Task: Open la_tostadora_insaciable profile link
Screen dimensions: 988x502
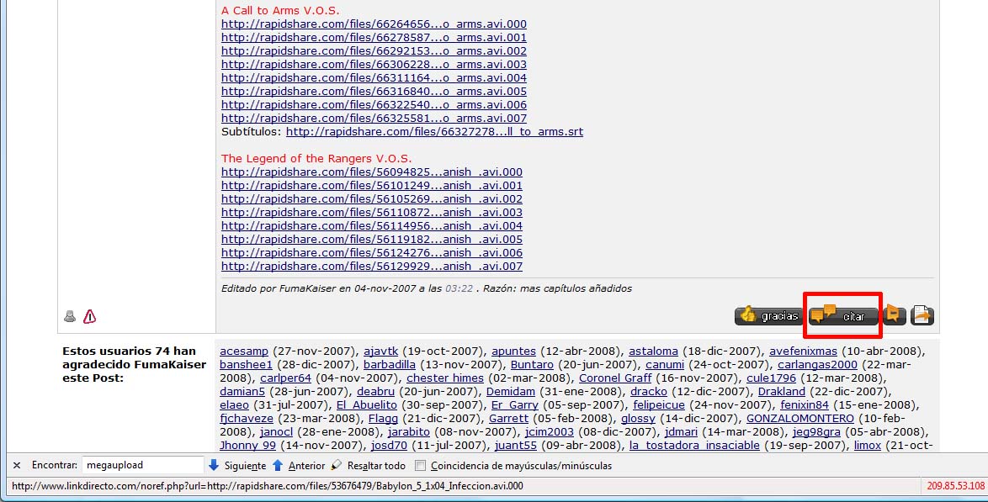Action: pos(694,446)
